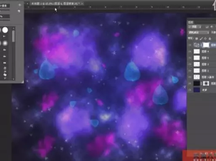The height and width of the screenshot is (161, 216).
Task: Click the lock transparent pixels icon
Action: (x=197, y=38)
